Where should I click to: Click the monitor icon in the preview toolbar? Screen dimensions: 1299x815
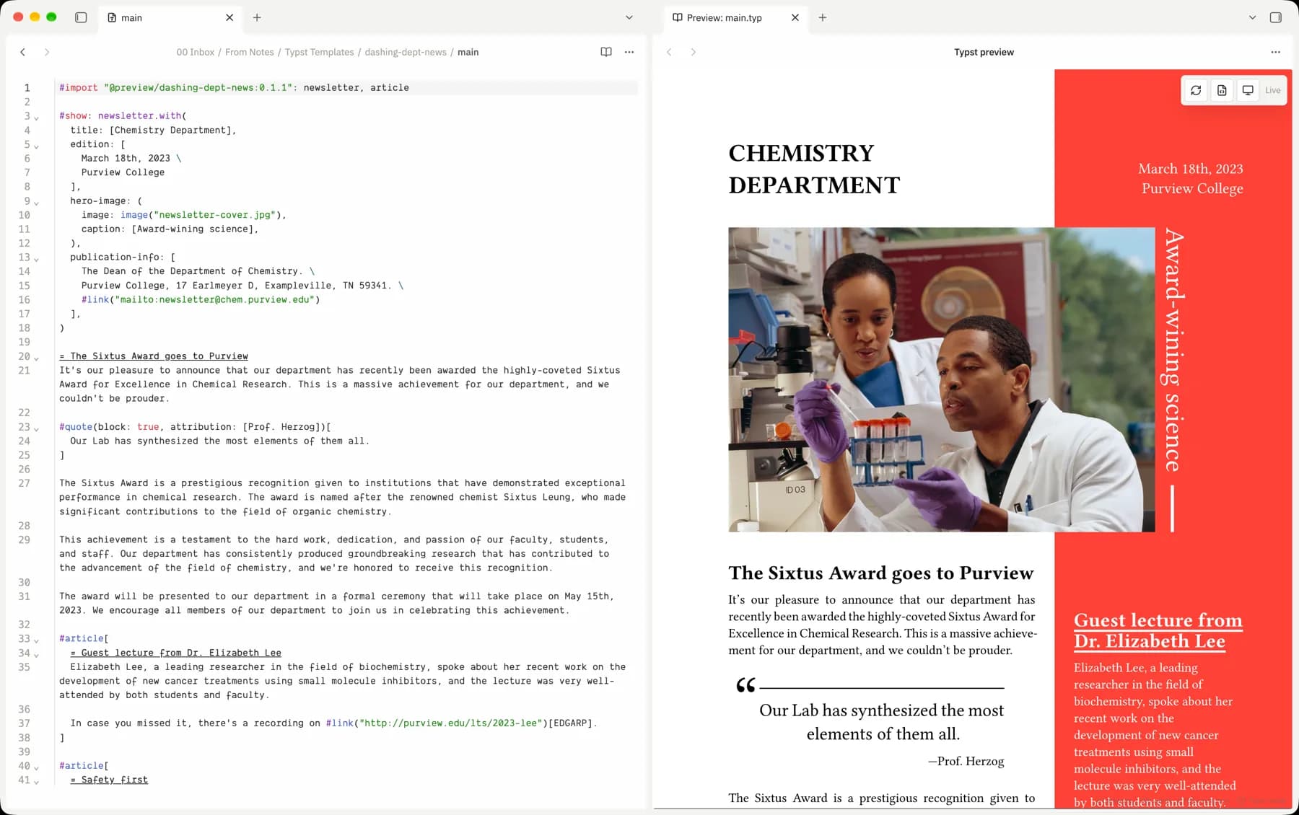[1248, 90]
